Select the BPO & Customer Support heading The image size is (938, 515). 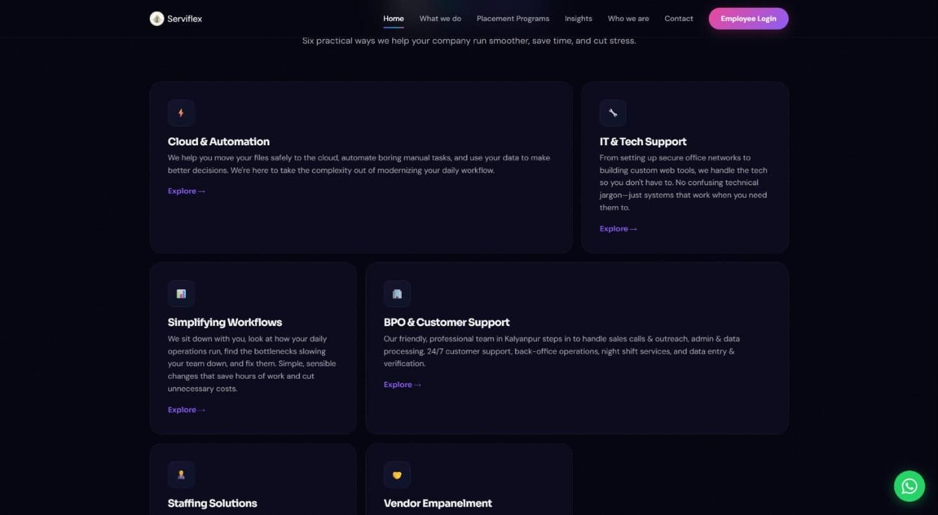pos(447,322)
